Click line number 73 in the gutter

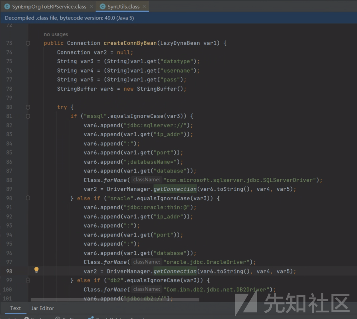9,43
